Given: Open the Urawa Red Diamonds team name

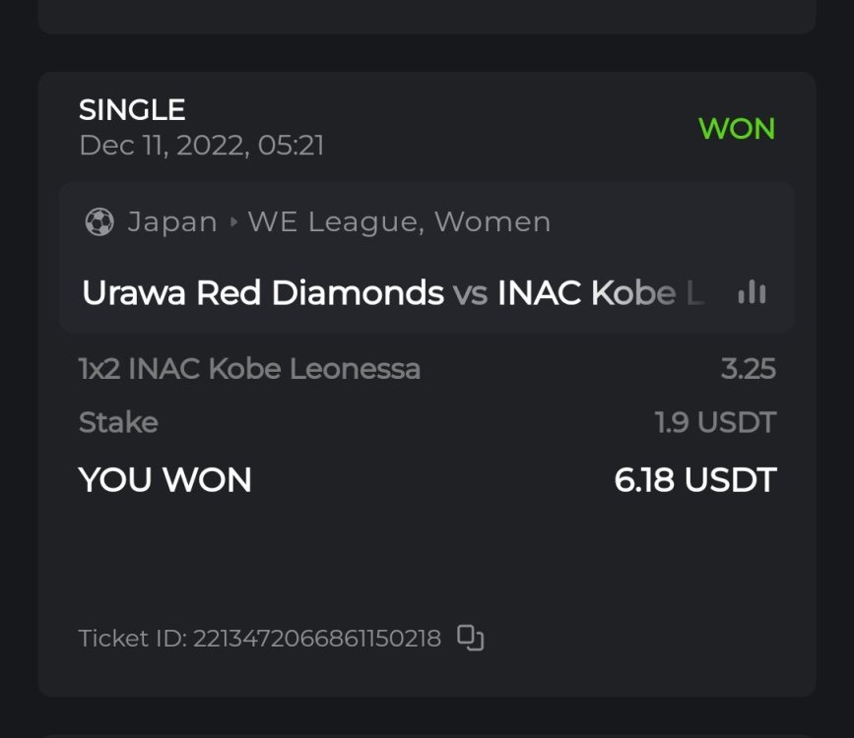Looking at the screenshot, I should point(263,293).
